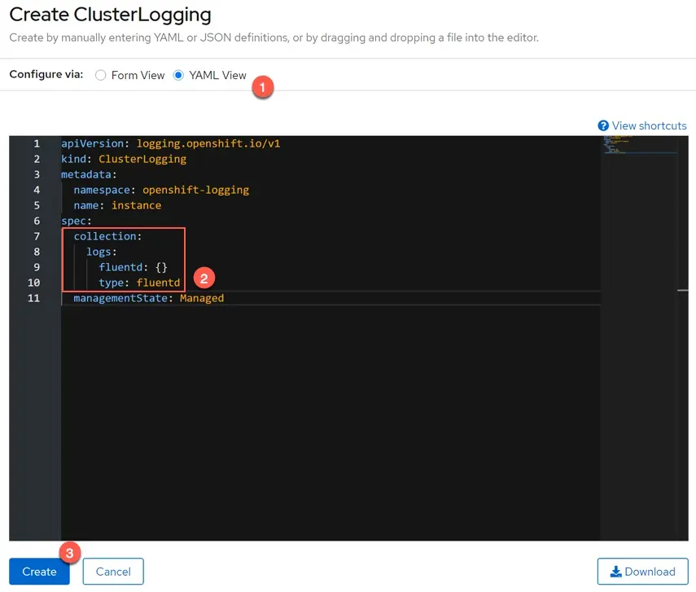Click callout badge 2 beside the highlighted block
This screenshot has height=592, width=696.
(204, 278)
